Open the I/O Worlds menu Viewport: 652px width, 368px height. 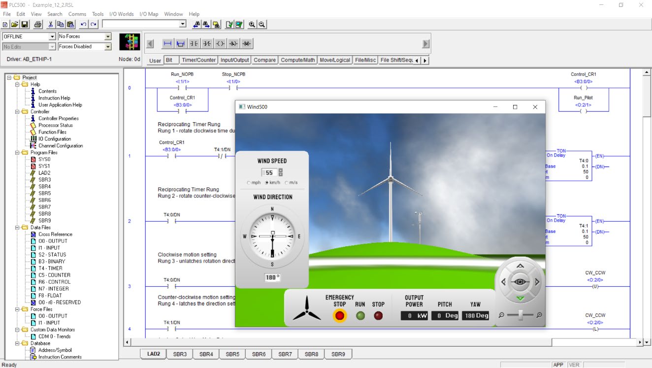pos(122,14)
